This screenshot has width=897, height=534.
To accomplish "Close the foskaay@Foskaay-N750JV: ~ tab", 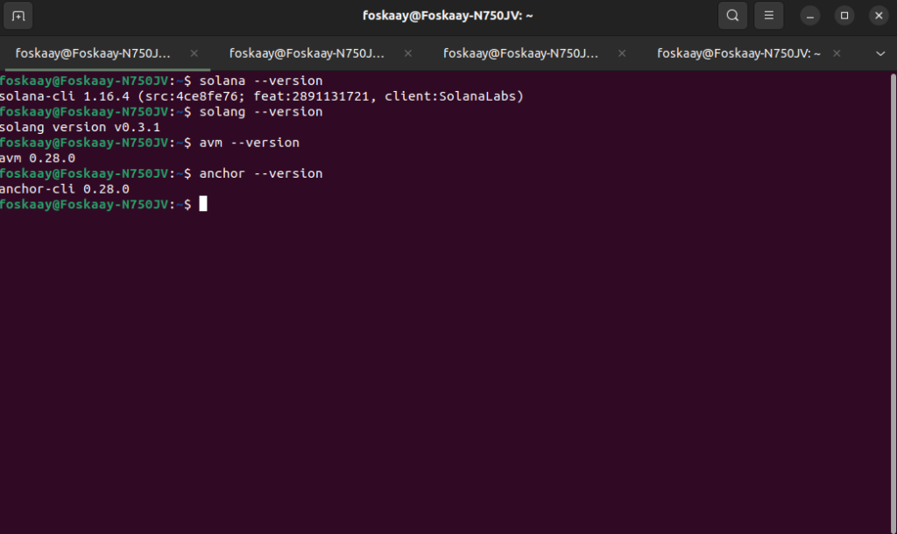I will point(837,53).
